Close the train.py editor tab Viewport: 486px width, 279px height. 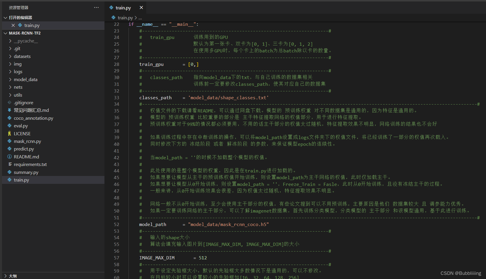click(141, 8)
